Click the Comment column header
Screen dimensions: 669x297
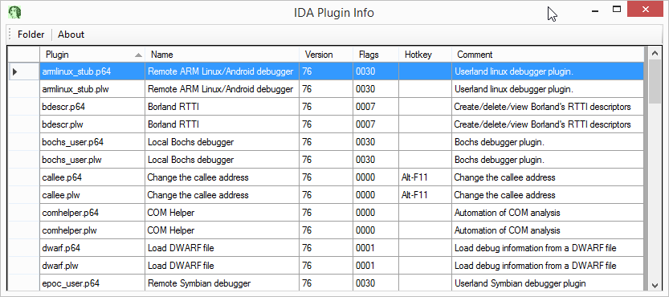click(x=548, y=55)
